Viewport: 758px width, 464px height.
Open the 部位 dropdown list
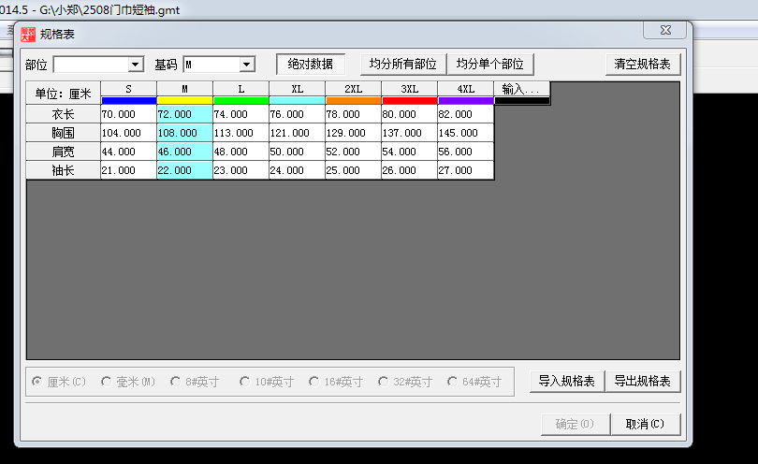coord(135,65)
